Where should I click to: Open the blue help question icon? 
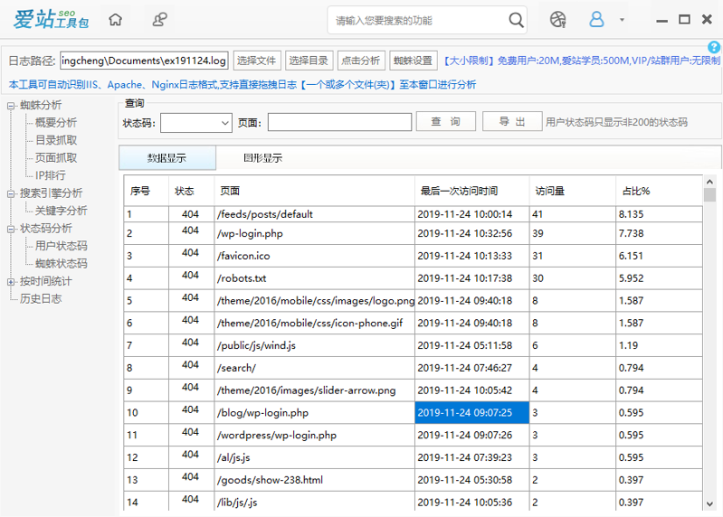[714, 47]
